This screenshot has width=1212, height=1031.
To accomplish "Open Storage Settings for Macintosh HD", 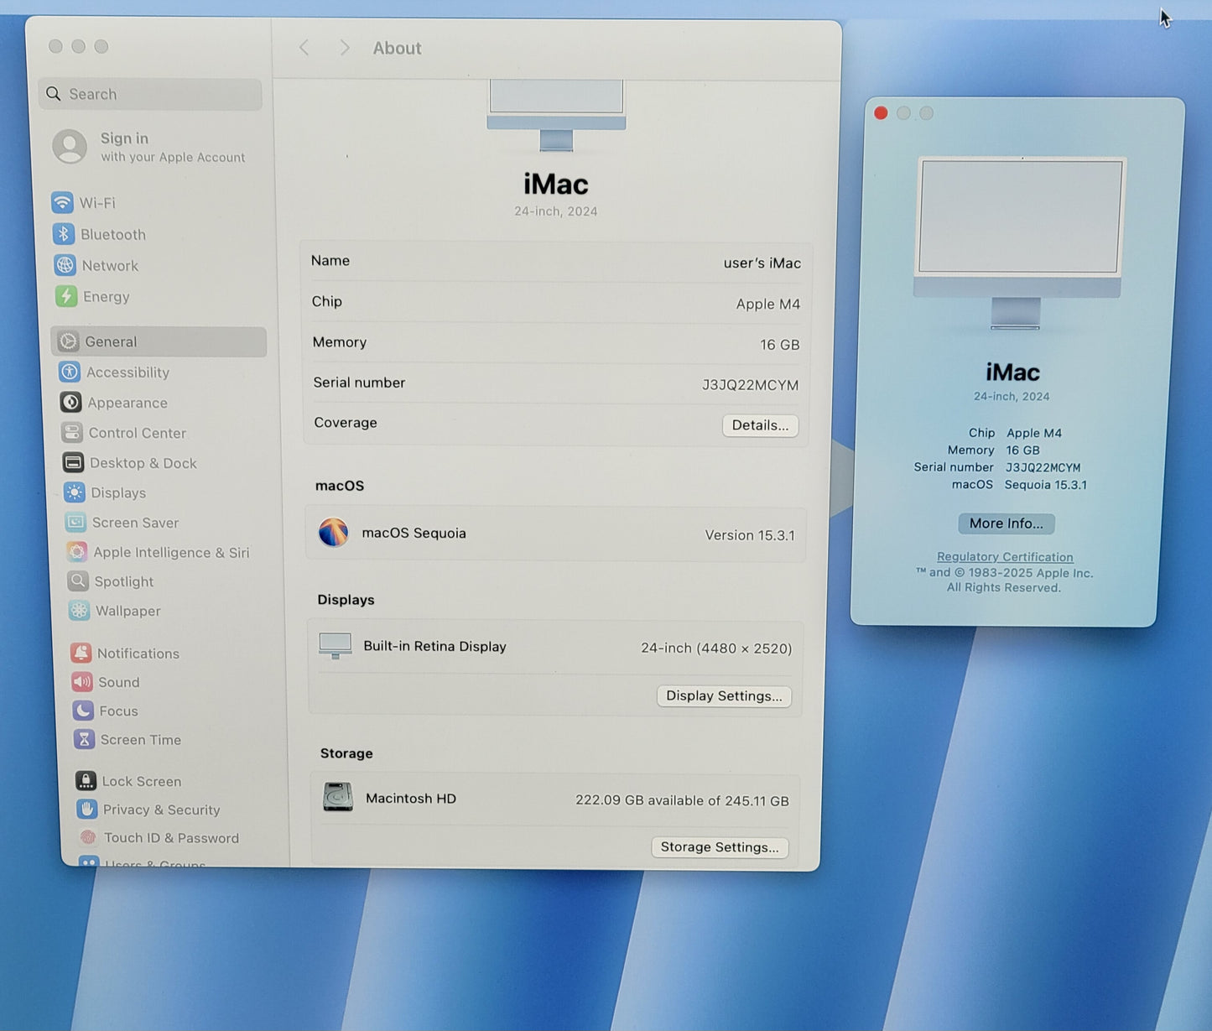I will point(719,846).
